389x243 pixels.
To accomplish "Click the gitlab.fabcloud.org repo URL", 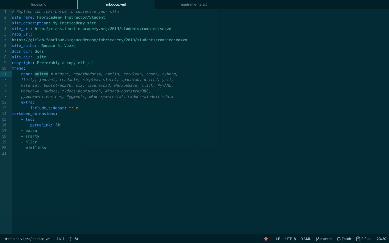I will 99,40.
